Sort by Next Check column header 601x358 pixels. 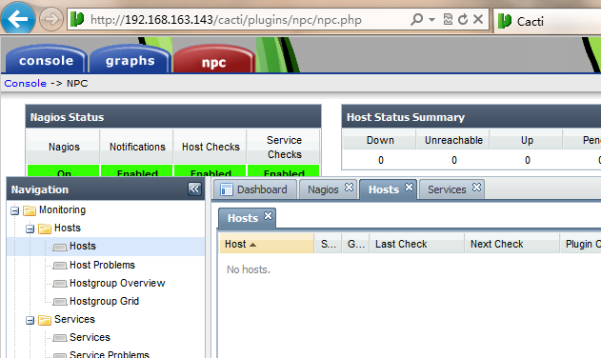tap(512, 244)
